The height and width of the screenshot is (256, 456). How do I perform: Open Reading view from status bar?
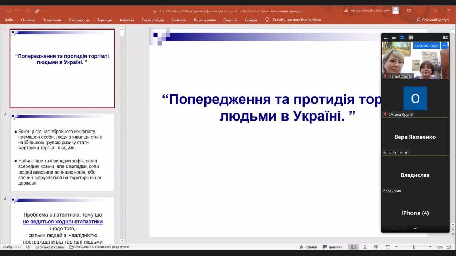(x=376, y=247)
